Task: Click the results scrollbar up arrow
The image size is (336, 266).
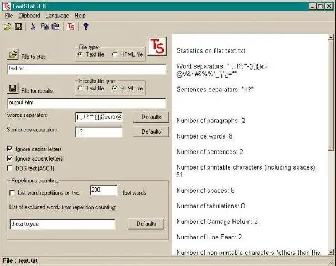Action: (331, 37)
